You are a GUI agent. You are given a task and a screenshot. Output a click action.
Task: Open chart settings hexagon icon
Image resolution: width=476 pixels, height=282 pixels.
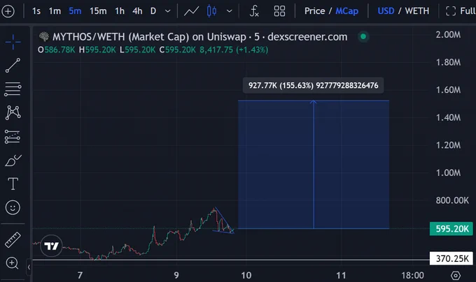[456, 275]
